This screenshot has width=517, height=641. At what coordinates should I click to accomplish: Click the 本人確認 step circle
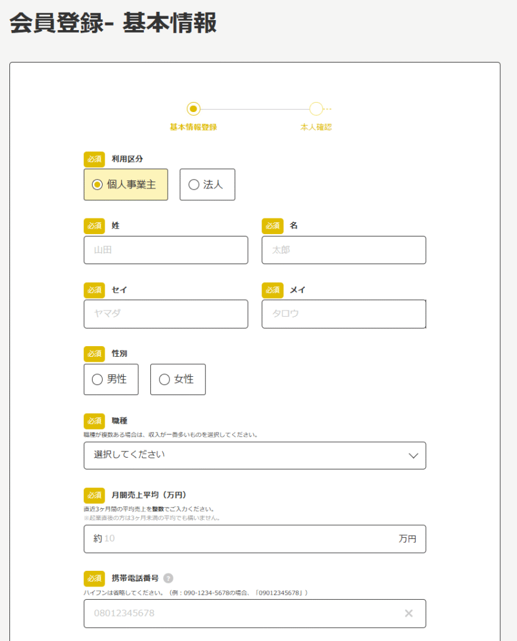coord(316,109)
